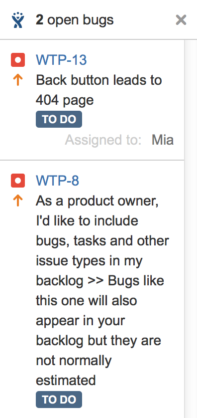197x418 pixels.
Task: Click the vertical scrollbar track on the right
Action: tap(191, 229)
